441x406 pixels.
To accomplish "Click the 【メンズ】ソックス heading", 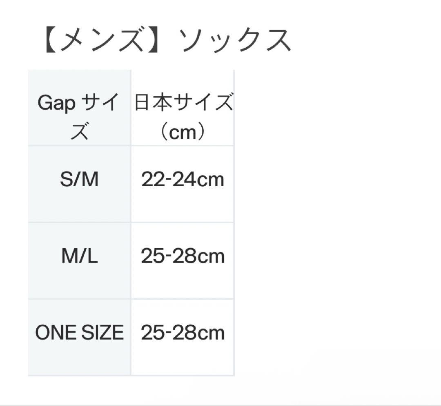I will coord(166,41).
